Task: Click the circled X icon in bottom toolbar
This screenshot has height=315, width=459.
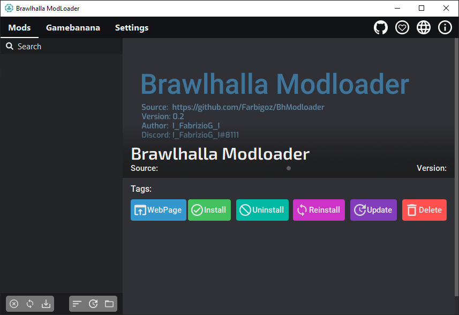Action: tap(14, 304)
